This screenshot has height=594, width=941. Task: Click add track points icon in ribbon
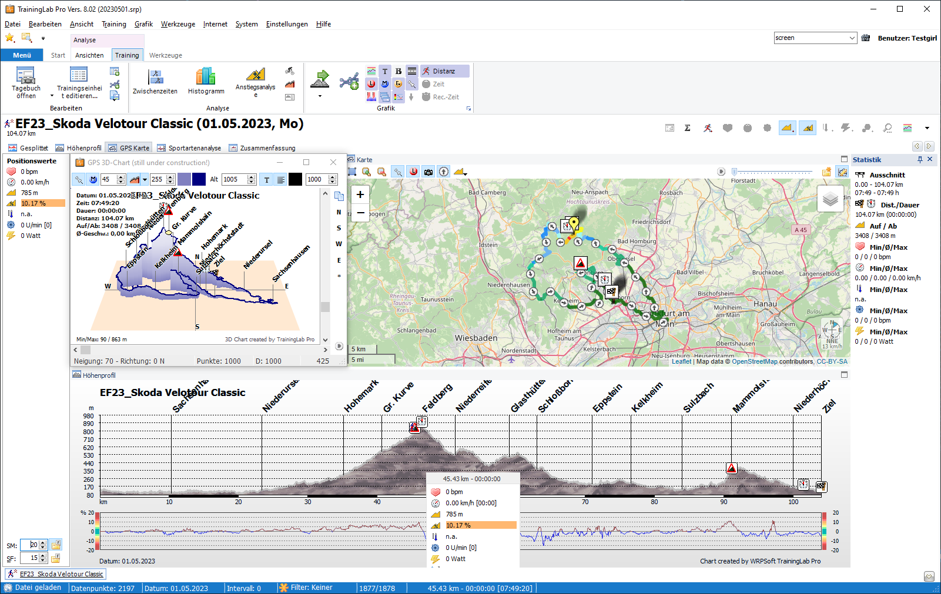349,81
